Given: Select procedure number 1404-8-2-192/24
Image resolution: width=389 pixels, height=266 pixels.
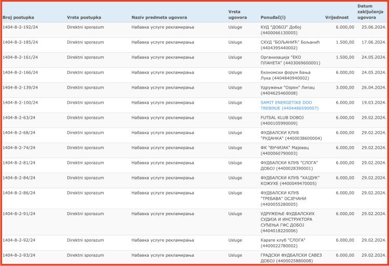Looking at the screenshot, I should click(20, 27).
